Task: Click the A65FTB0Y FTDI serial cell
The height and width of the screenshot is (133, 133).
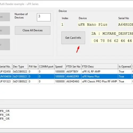Action: tap(73, 72)
